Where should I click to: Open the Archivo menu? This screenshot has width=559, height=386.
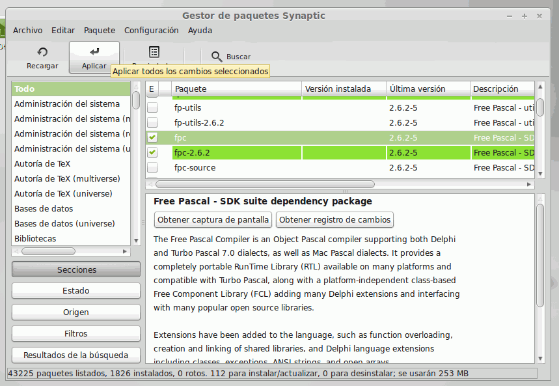[x=27, y=30]
